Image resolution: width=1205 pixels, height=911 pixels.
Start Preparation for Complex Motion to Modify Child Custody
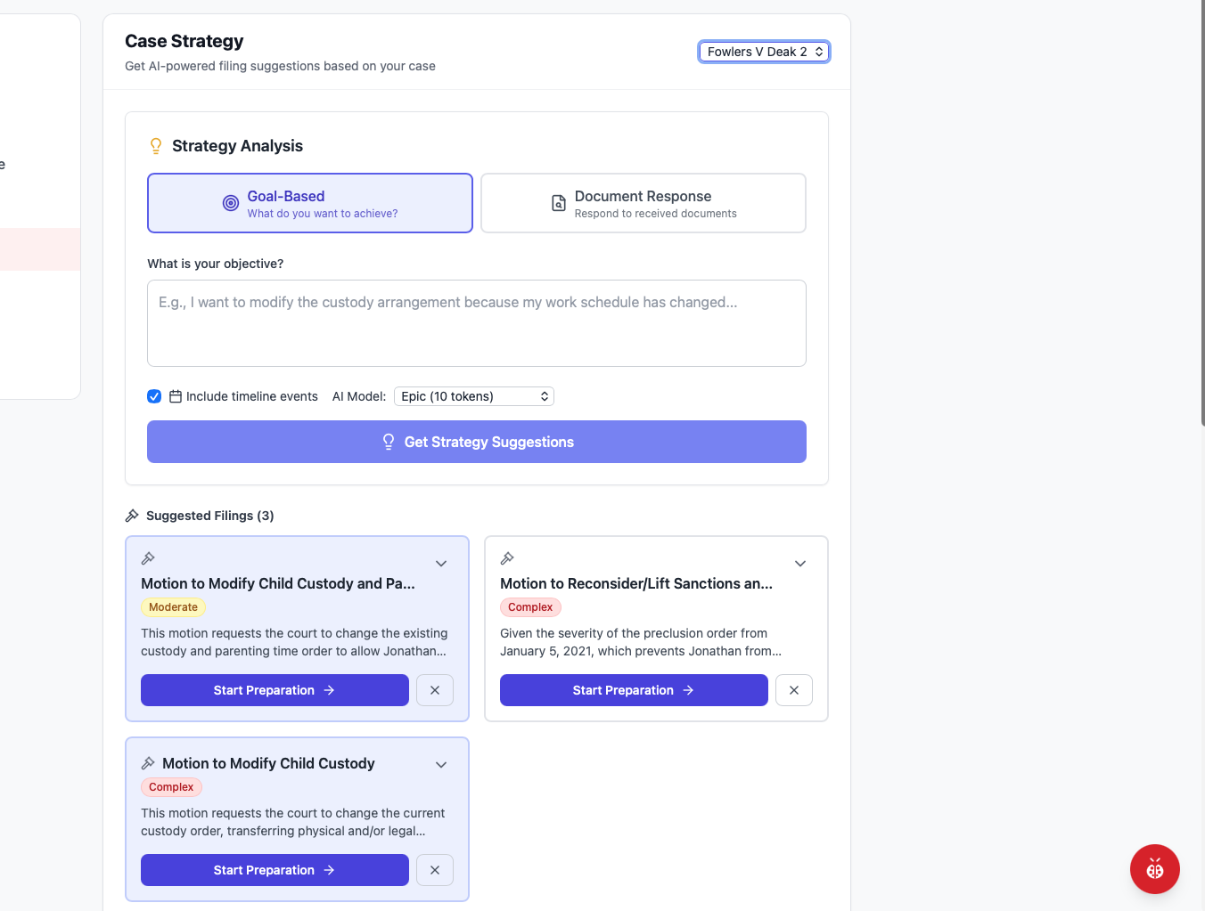click(275, 870)
